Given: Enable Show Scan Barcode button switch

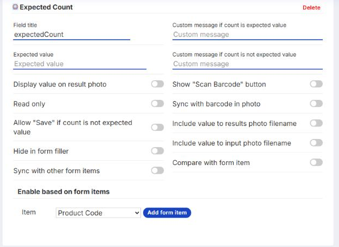Looking at the screenshot, I should [x=316, y=84].
